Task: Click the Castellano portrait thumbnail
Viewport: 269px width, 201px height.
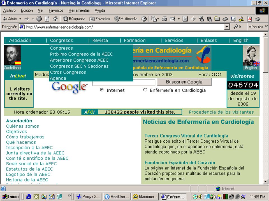Action: click(12, 55)
